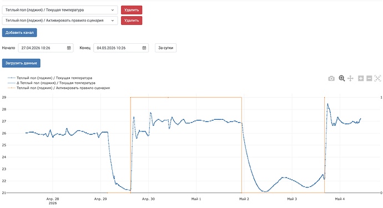The height and width of the screenshot is (208, 383).
Task: Autoscale the chart axes
Action: click(x=377, y=78)
